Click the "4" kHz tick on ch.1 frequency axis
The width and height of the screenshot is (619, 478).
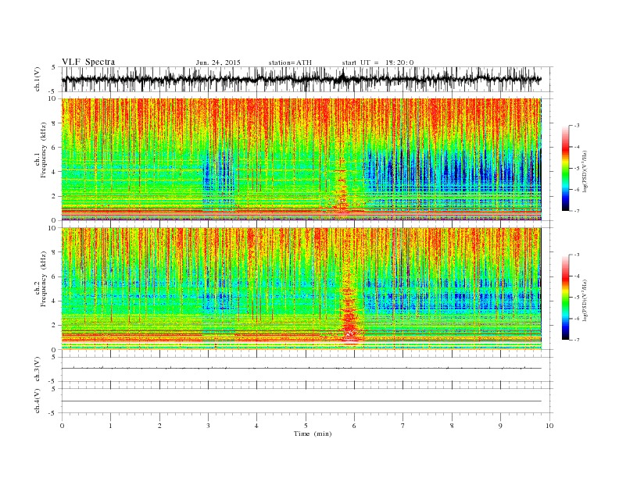point(55,172)
